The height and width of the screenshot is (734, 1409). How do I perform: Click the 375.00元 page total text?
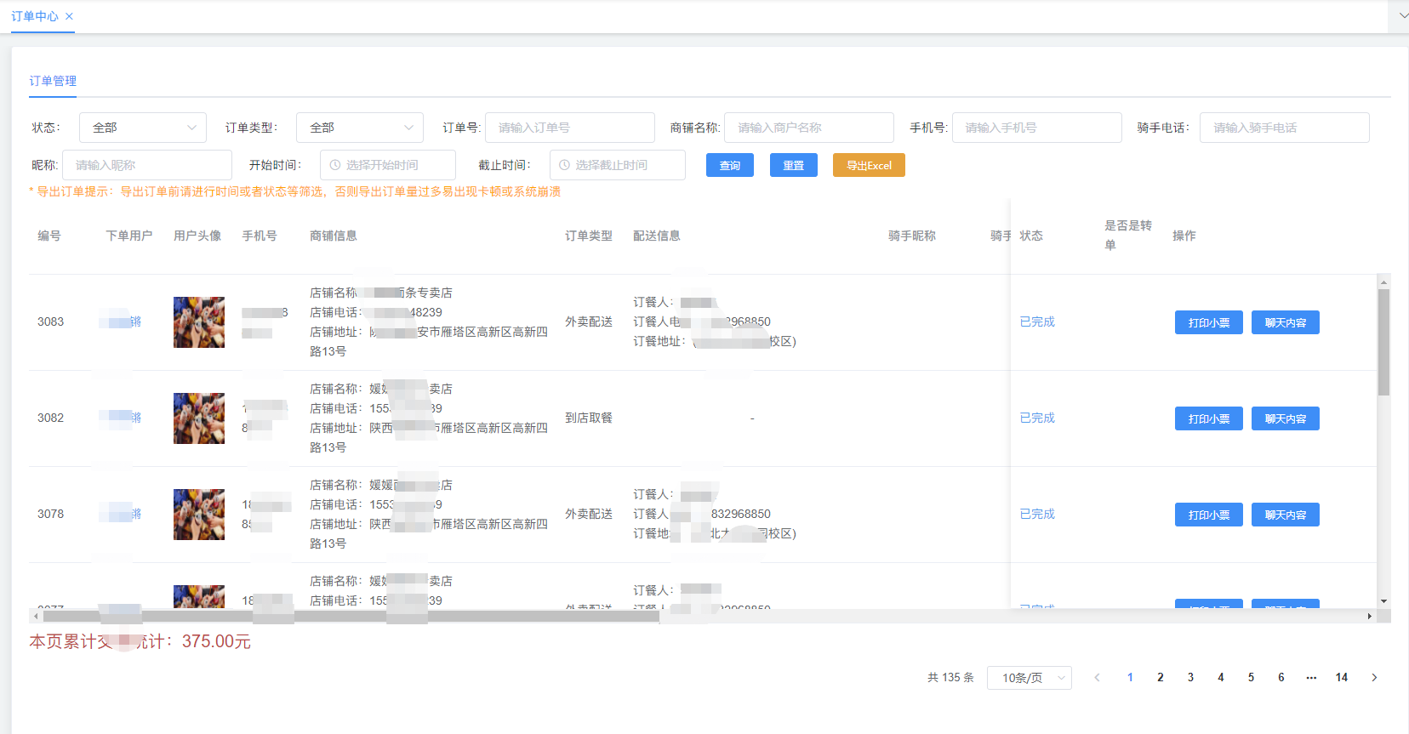point(216,641)
